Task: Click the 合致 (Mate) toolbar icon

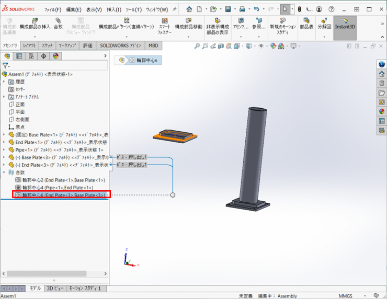Action: (x=58, y=22)
